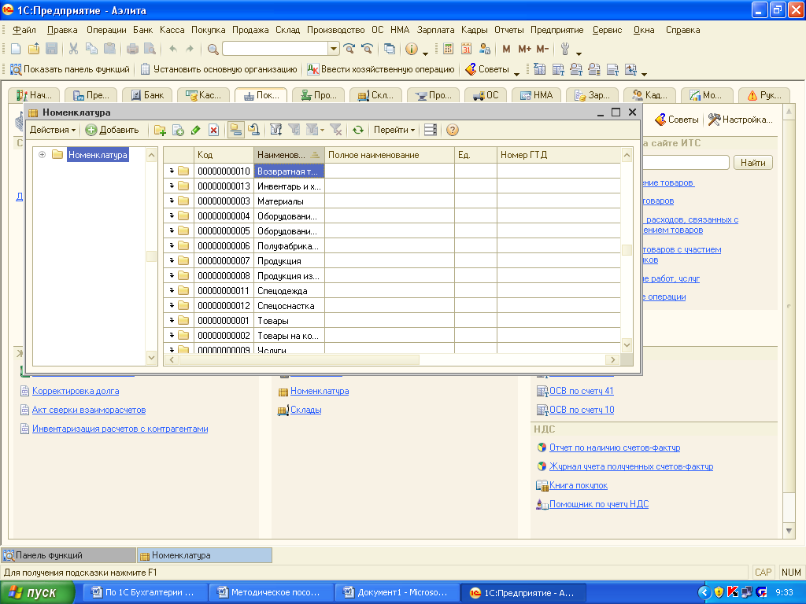Open the overflow arrow after Советы toolbar button
The image size is (806, 604).
(516, 73)
